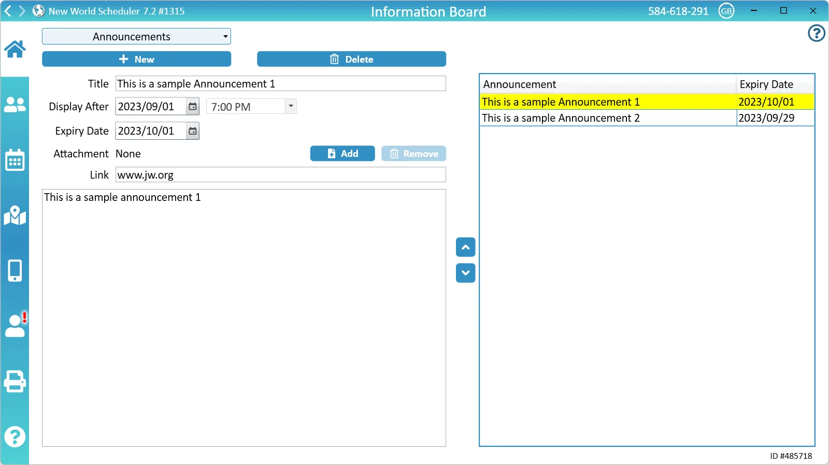Open the user alert sidebar icon

coord(16,325)
